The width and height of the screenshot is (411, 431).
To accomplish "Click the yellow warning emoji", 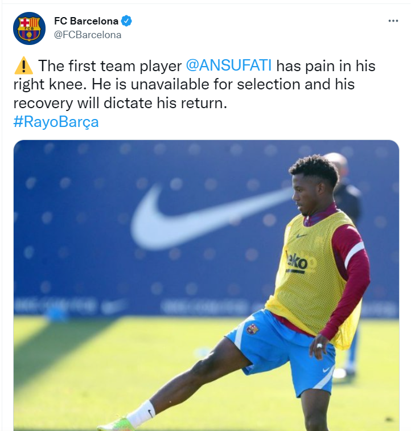I will coord(23,66).
